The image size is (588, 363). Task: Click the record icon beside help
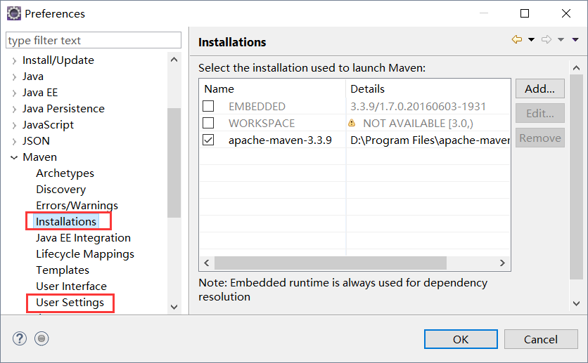tap(41, 338)
